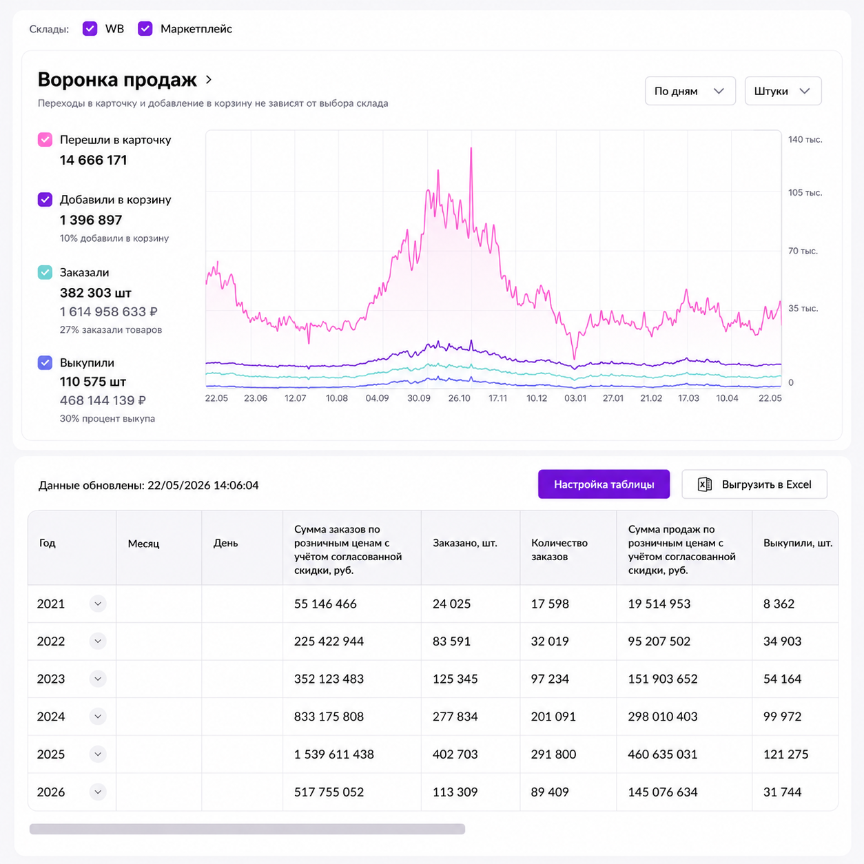The width and height of the screenshot is (864, 864).
Task: Toggle the Добавили в корзину checkbox
Action: 45,200
